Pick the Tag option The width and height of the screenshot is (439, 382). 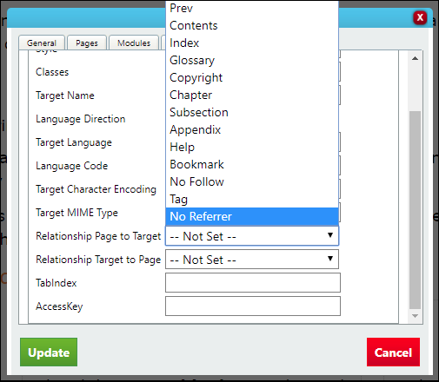point(252,199)
